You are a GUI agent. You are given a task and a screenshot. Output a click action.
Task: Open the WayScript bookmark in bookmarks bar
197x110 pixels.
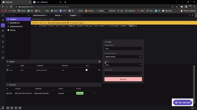click(x=167, y=11)
